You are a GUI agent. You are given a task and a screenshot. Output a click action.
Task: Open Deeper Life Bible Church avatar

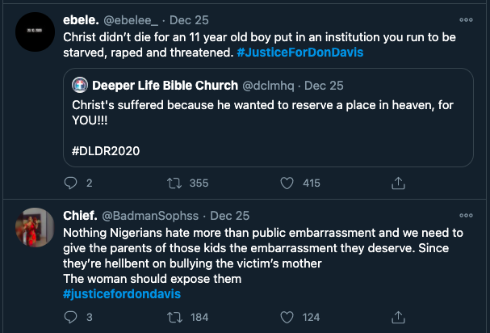[80, 85]
